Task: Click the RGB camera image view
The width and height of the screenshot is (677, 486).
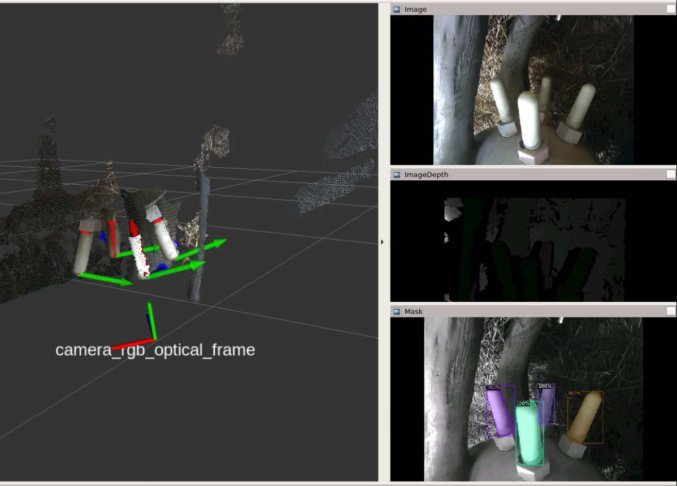Action: (533, 90)
